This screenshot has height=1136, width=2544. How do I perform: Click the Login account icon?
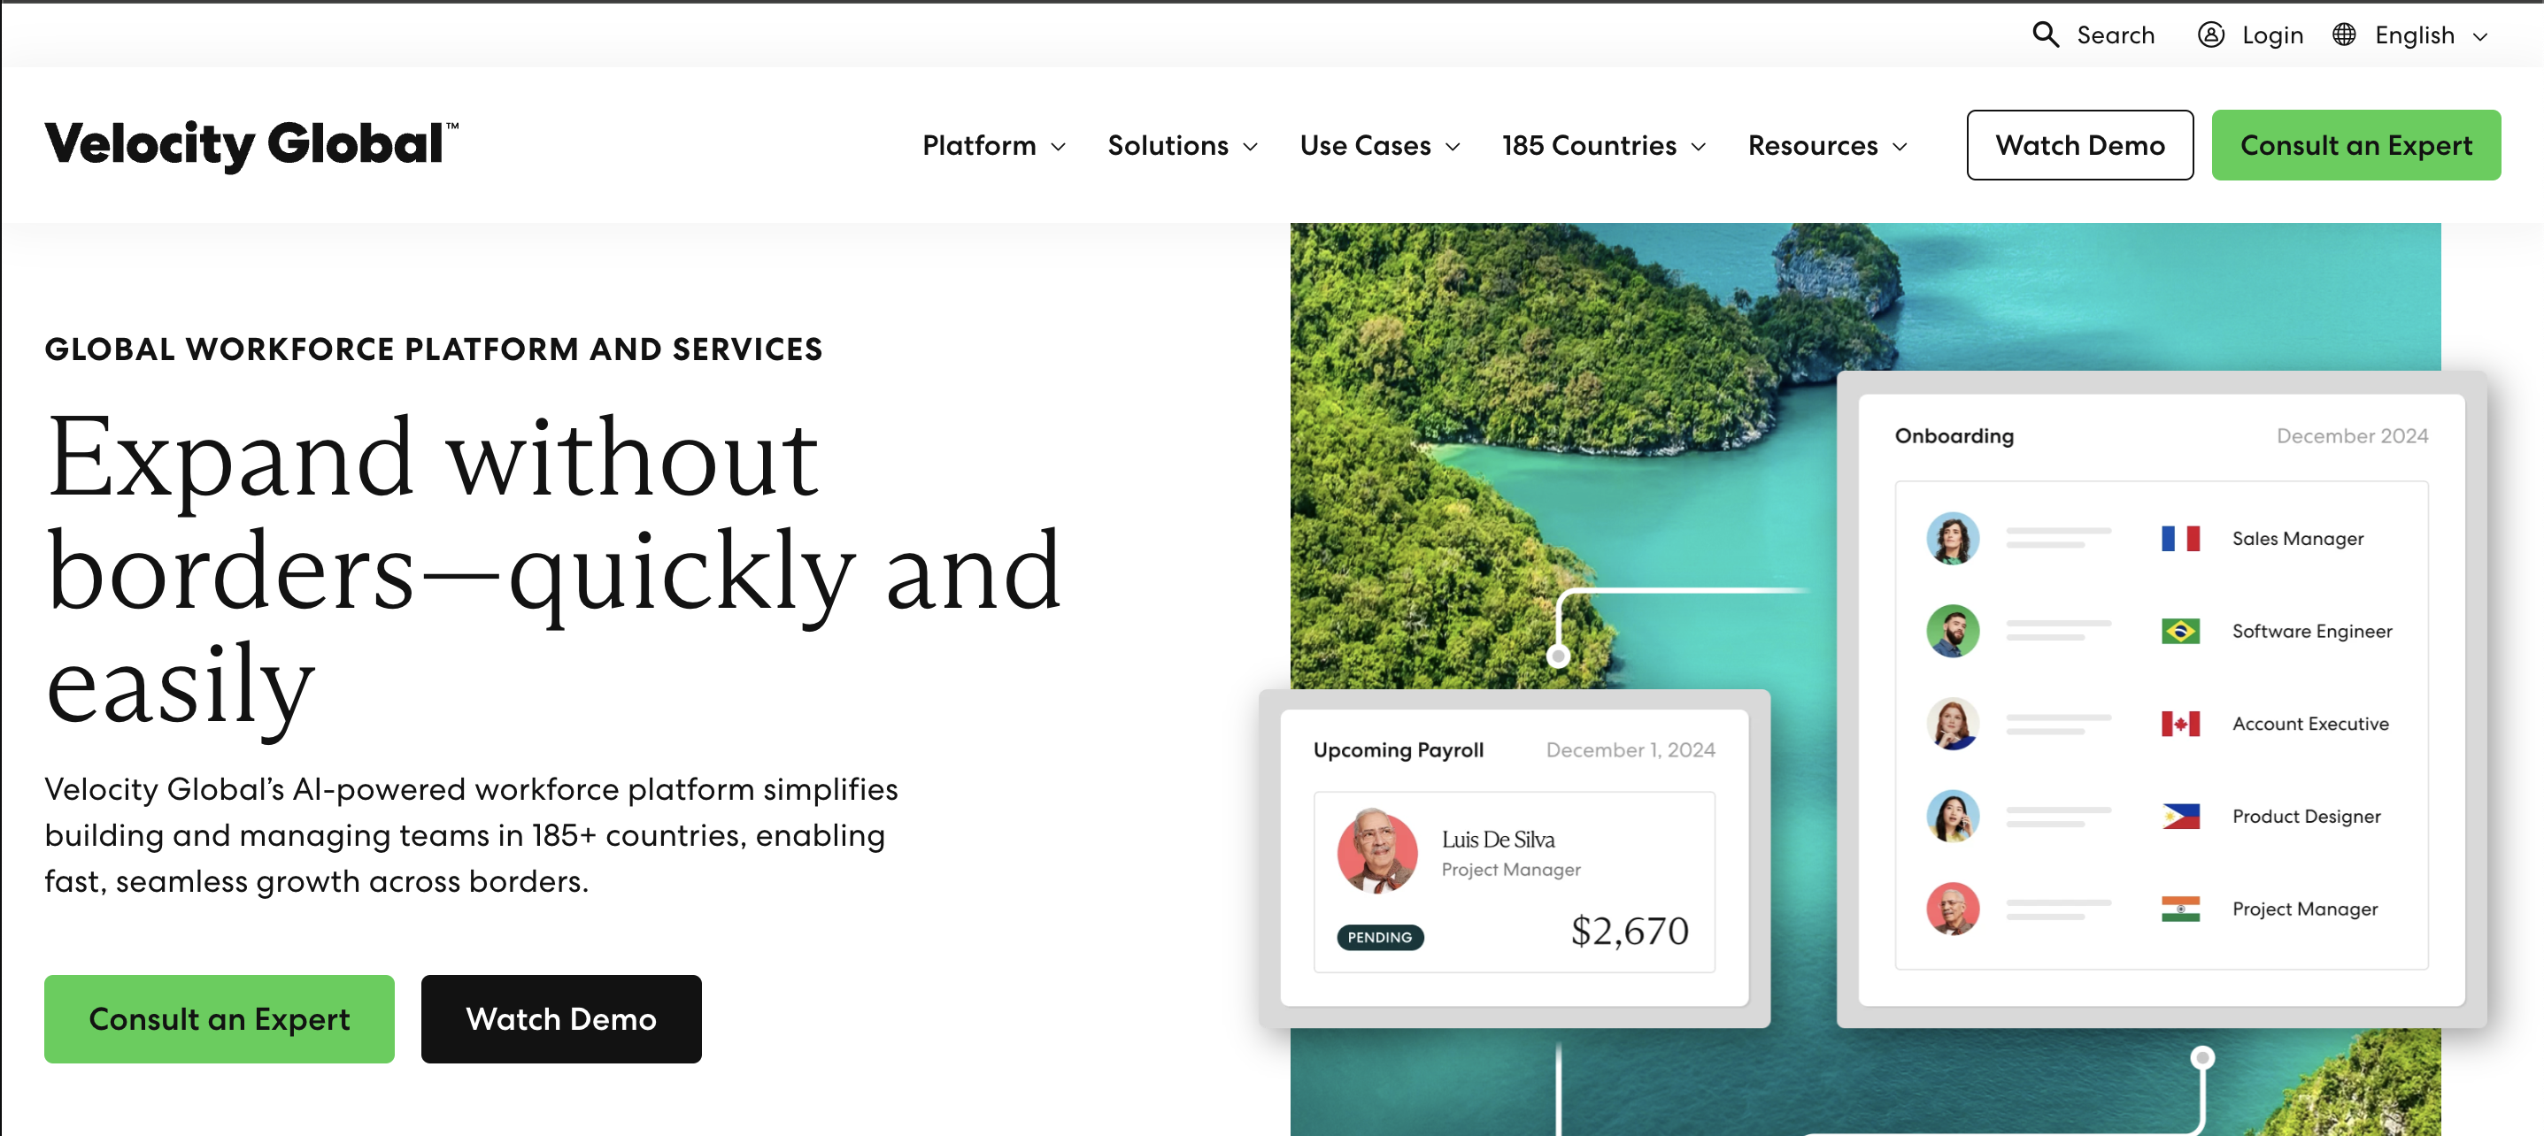pos(2209,35)
